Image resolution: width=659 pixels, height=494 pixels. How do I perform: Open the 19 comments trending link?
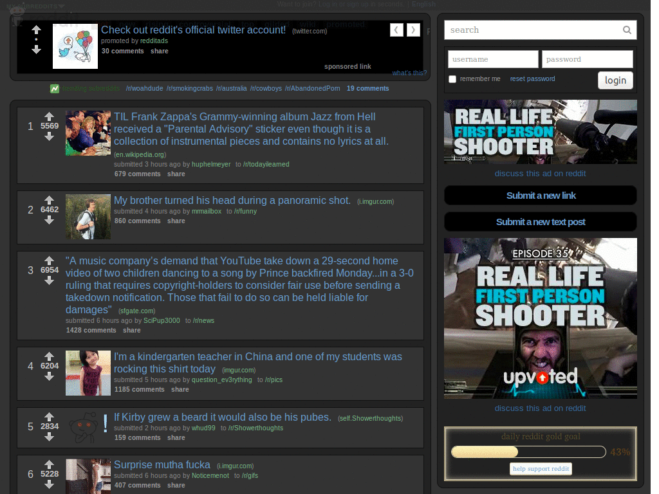pos(367,89)
